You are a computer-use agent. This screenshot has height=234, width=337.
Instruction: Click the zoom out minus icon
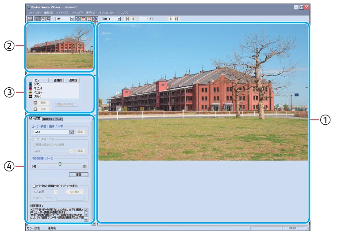[x=78, y=19]
